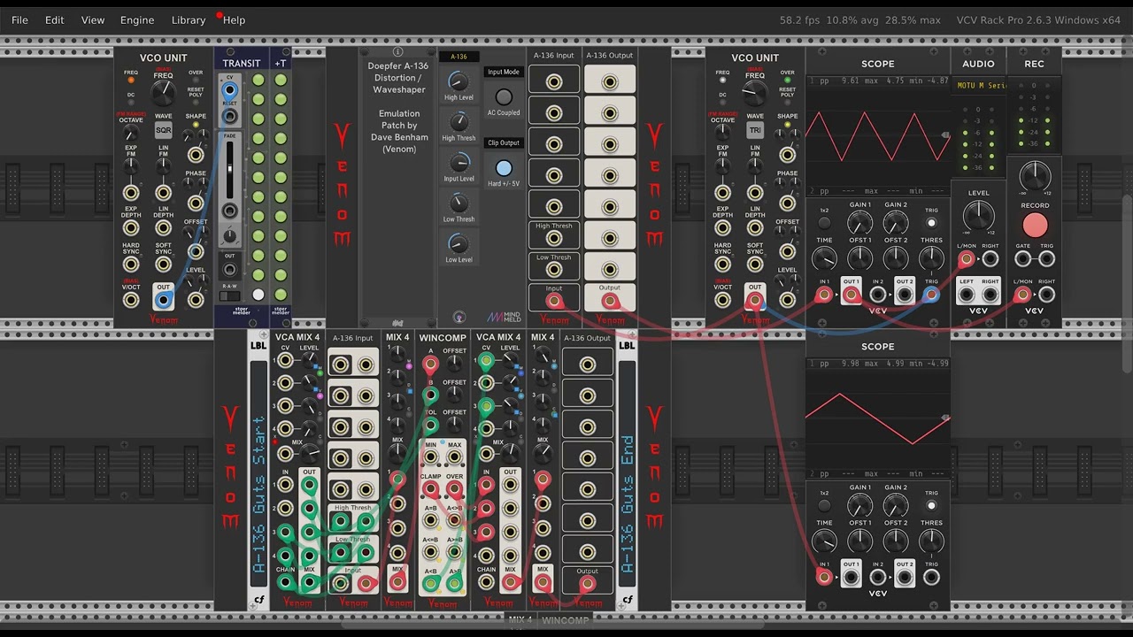Open the Help menu
The width and height of the screenshot is (1133, 637).
coord(235,19)
